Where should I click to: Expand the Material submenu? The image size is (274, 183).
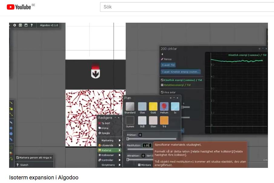click(109, 150)
